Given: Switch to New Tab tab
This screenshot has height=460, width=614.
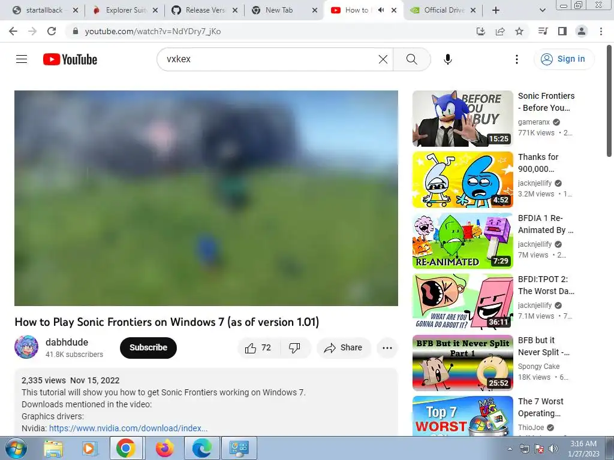Looking at the screenshot, I should click(284, 10).
